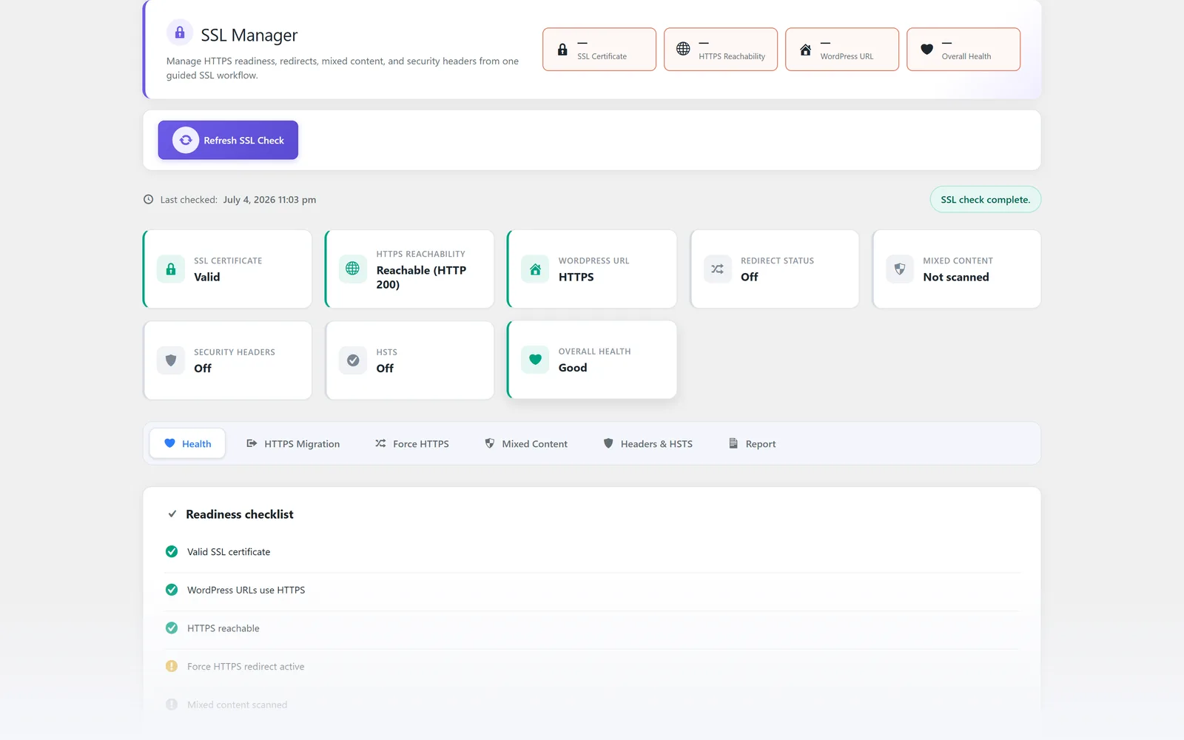
Task: Click the shuffle icon on Redirect Status card
Action: point(718,269)
